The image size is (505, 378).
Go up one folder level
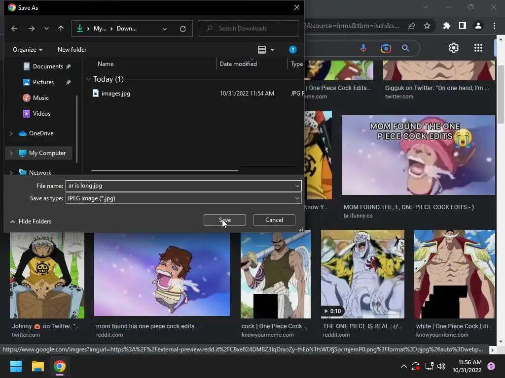[61, 29]
